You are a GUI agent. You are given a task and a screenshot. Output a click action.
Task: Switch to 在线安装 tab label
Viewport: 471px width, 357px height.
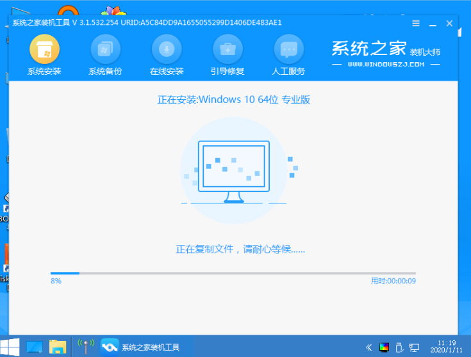coord(167,72)
